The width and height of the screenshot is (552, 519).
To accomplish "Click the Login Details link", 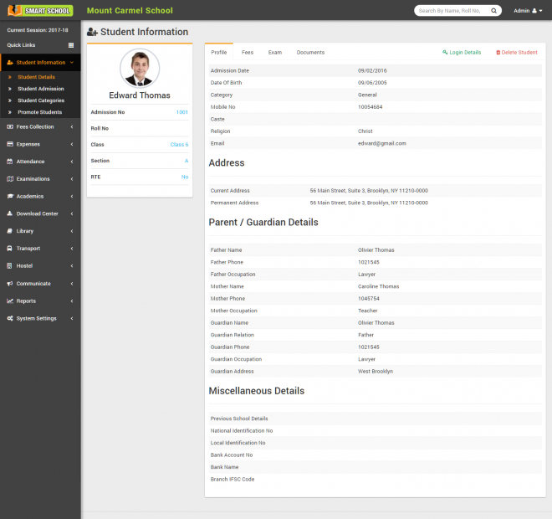I will tap(463, 53).
